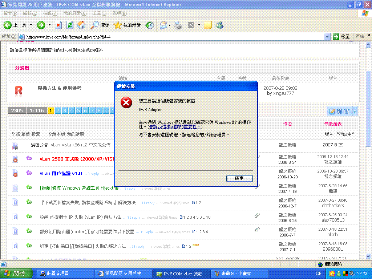Open thread 綁定 控制端口 數據端口 失敗的解決方法
This screenshot has height=279, width=372.
82,246
